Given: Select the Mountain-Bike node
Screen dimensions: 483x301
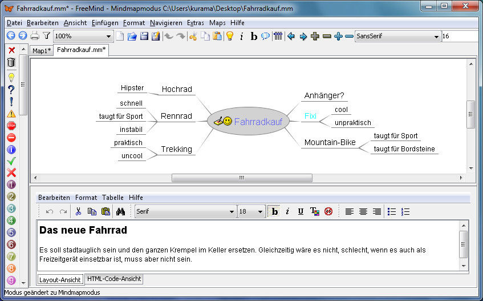Looking at the screenshot, I should pos(330,142).
